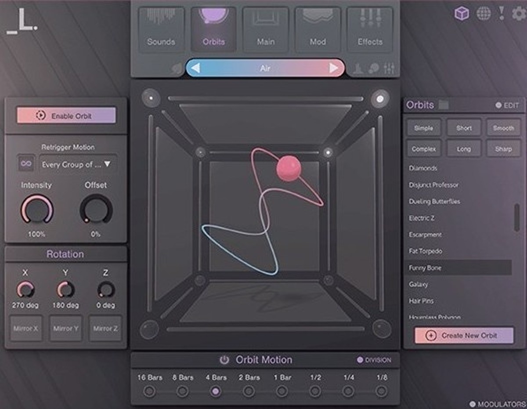Open the Retrigger Motion dropdown
Image resolution: width=527 pixels, height=409 pixels.
(78, 164)
